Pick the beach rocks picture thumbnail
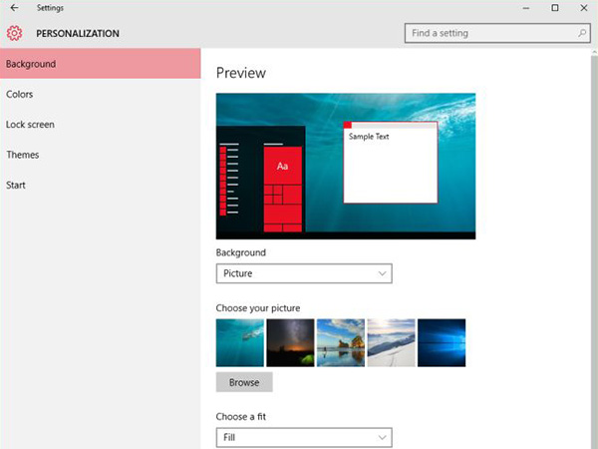 click(x=341, y=343)
